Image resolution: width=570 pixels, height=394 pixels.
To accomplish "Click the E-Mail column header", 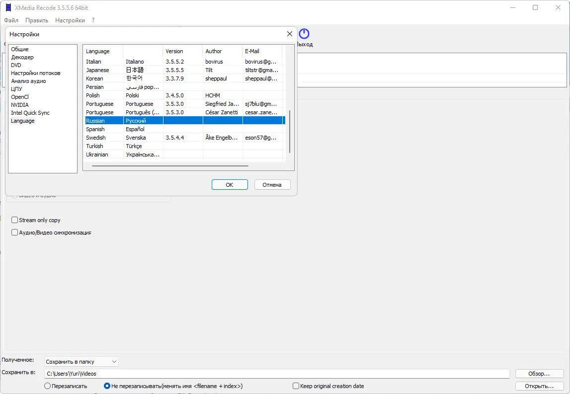I will [x=262, y=51].
